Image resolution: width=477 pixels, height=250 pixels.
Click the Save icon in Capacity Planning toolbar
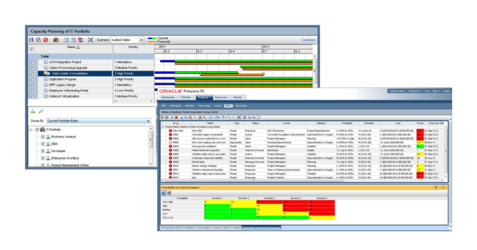pyautogui.click(x=31, y=40)
